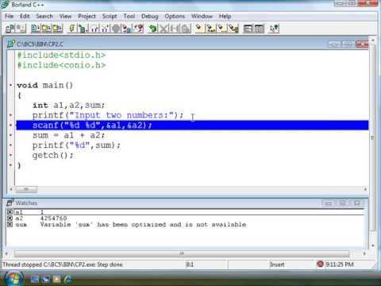The width and height of the screenshot is (381, 286).
Task: Click the Watches horizontal scrollbar thumb
Action: (x=182, y=253)
